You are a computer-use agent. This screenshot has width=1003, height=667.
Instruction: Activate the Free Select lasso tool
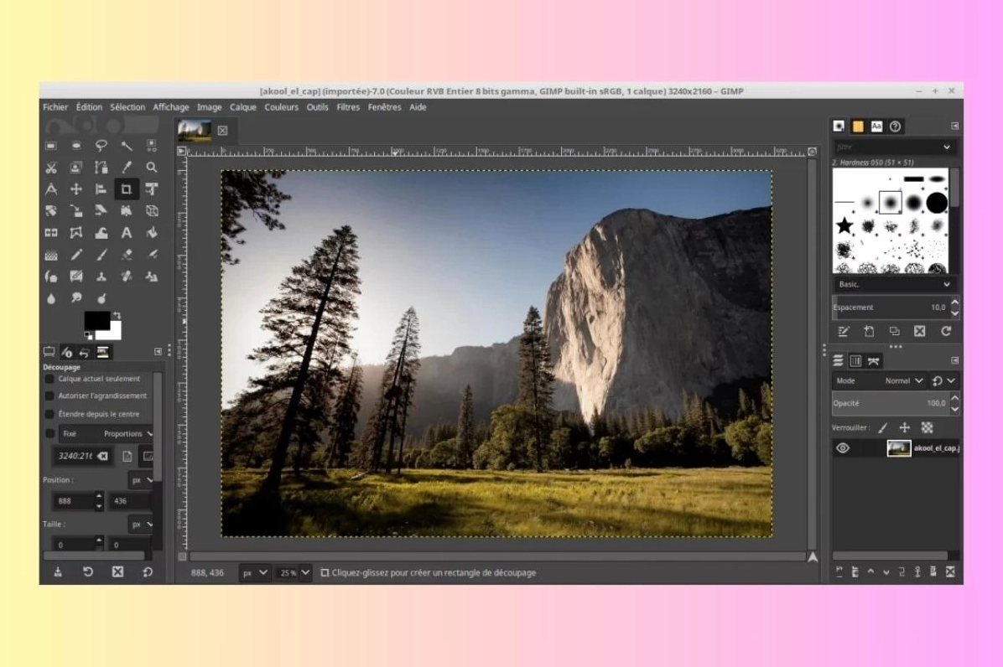pos(101,145)
